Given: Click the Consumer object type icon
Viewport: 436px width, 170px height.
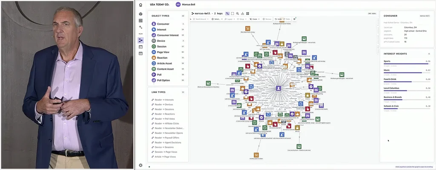Looking at the screenshot, I should tap(154, 24).
